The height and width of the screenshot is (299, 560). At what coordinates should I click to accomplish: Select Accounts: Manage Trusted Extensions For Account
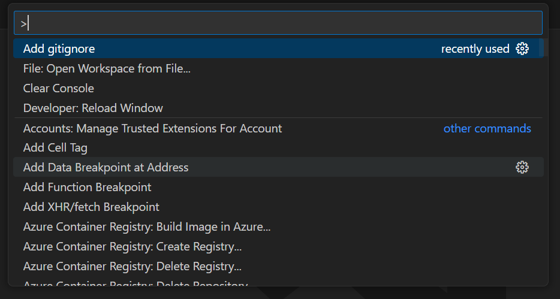click(152, 128)
